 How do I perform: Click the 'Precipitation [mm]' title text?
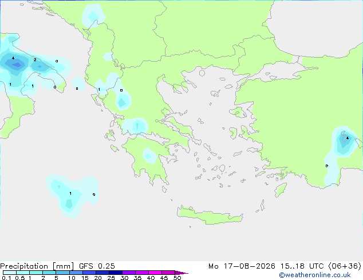(37, 266)
